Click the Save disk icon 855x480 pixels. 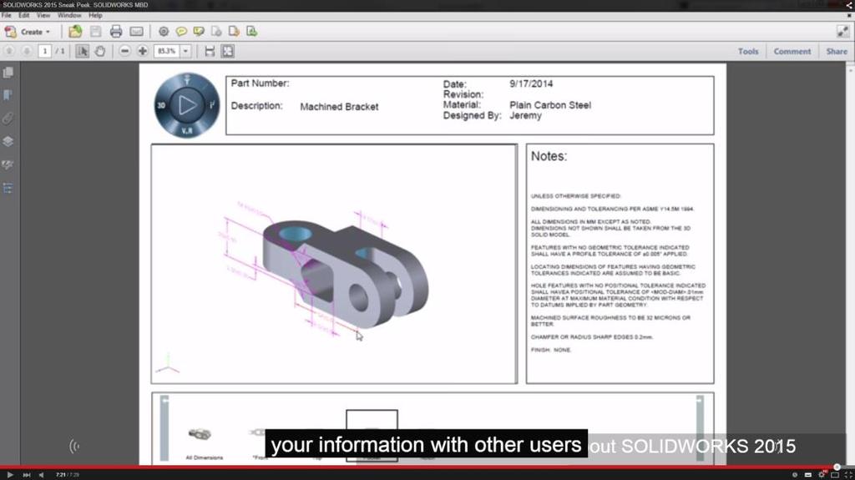(95, 32)
